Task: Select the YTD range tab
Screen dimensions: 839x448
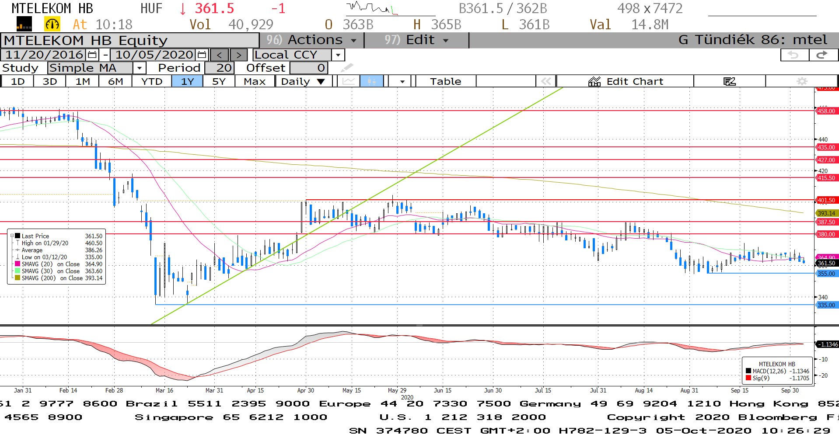Action: (152, 81)
